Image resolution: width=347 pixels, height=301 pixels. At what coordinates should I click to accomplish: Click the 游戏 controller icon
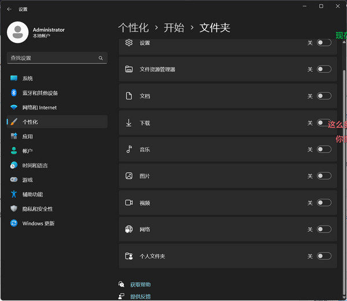pos(14,179)
